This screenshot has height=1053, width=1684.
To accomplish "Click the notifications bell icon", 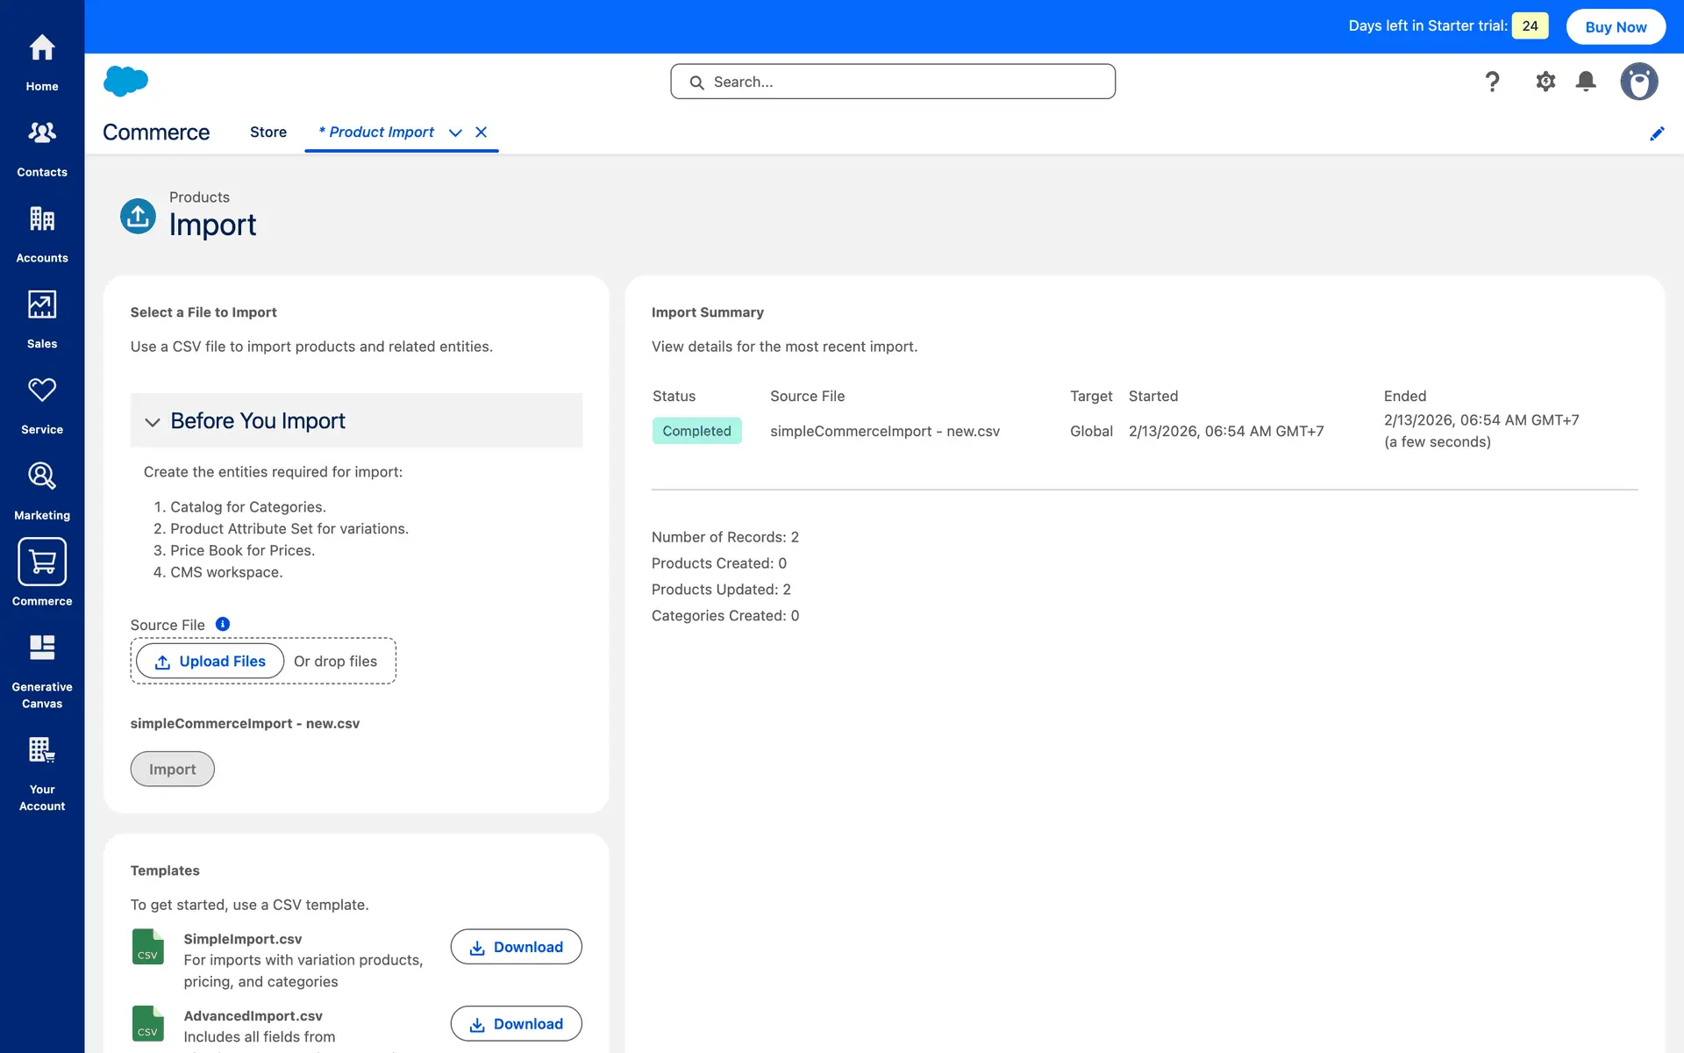I will 1585,82.
